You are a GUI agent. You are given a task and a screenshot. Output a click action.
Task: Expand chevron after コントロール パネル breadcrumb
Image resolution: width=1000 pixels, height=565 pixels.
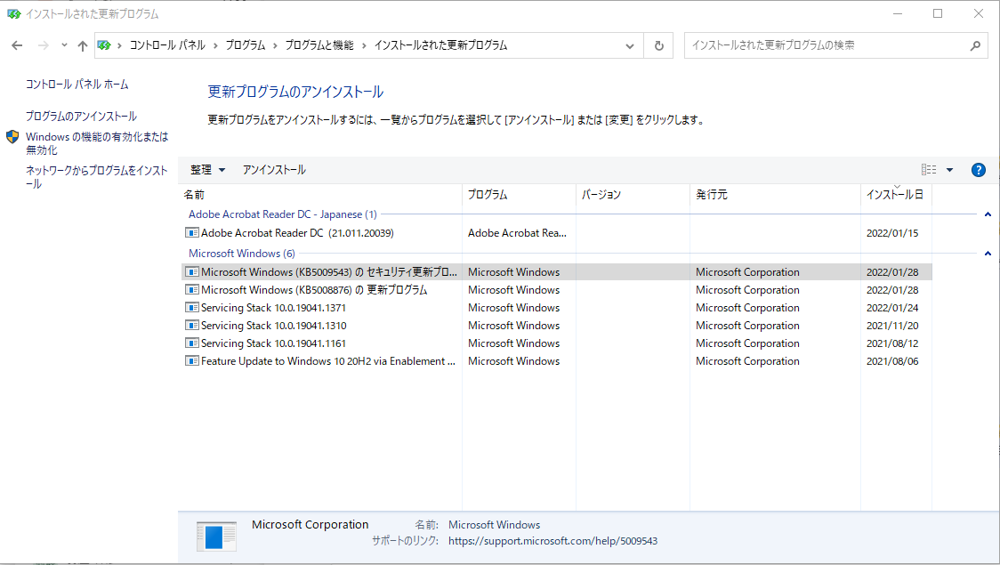click(215, 45)
